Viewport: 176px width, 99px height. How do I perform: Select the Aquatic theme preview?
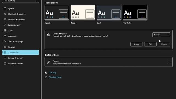click(57, 13)
